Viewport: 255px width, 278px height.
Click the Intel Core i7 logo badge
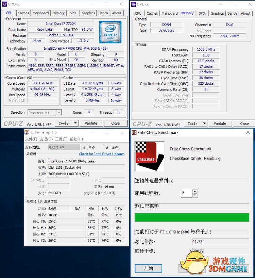click(x=110, y=32)
